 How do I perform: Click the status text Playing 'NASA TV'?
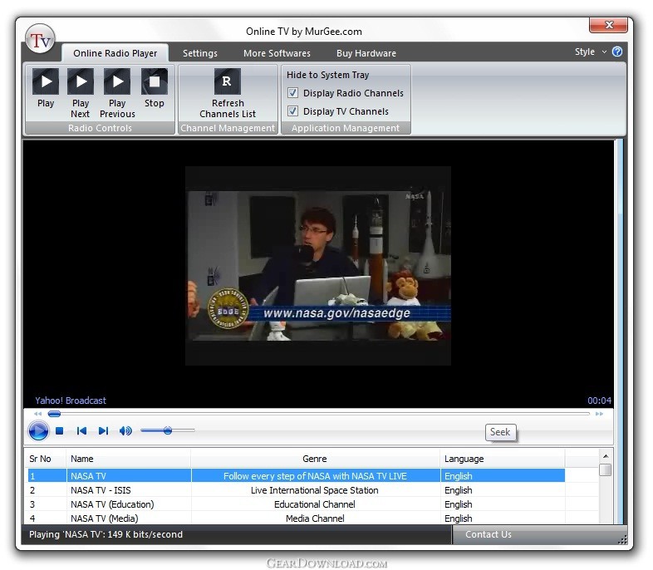click(x=106, y=534)
